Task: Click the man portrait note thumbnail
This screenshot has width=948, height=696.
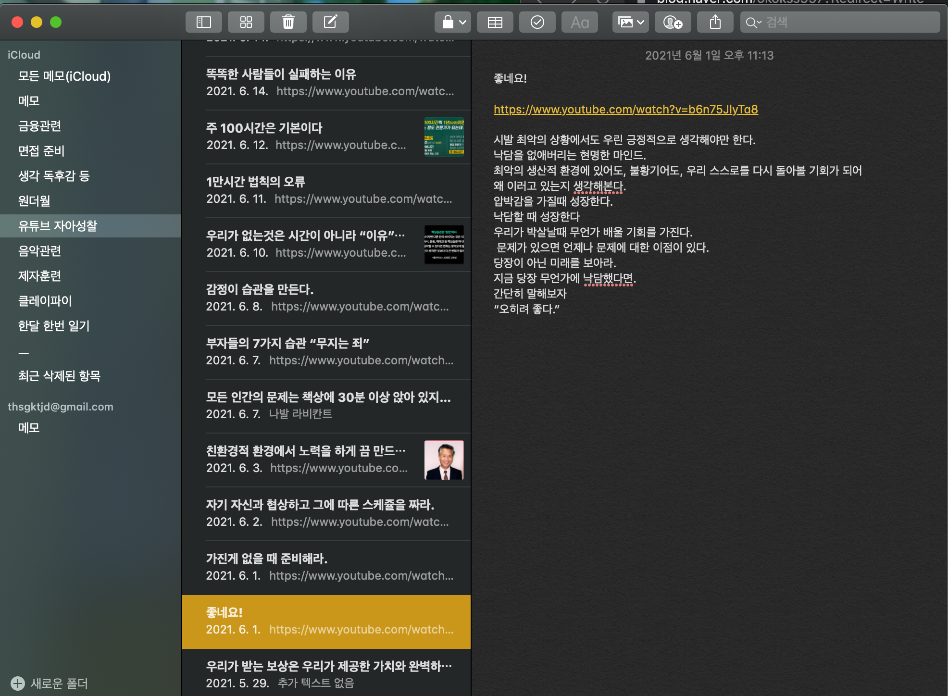Action: (x=444, y=460)
